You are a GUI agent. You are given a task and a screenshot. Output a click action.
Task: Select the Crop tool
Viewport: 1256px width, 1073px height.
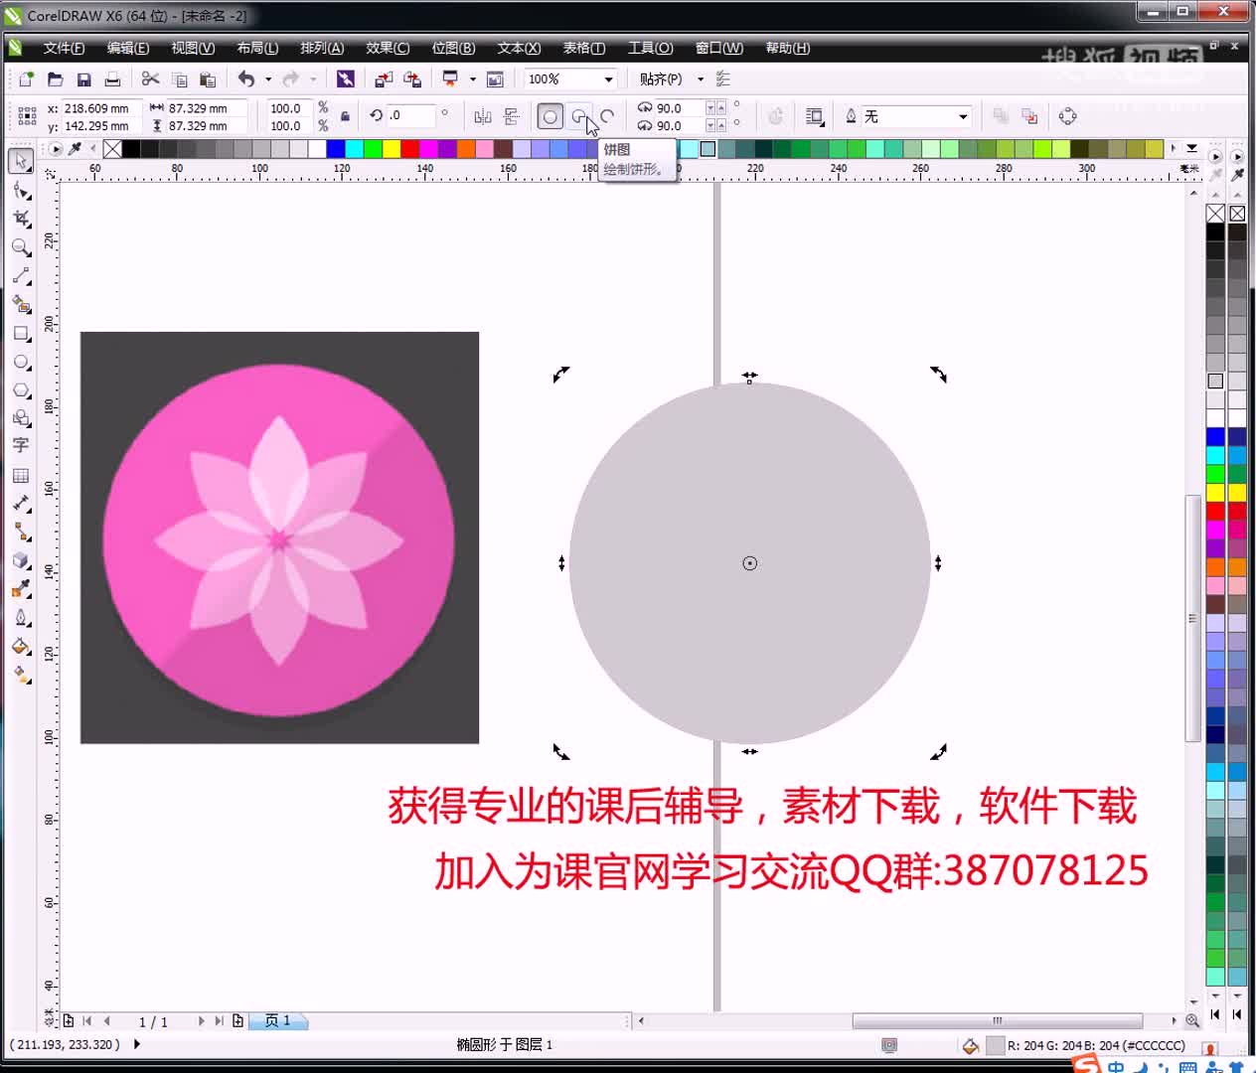[x=21, y=219]
